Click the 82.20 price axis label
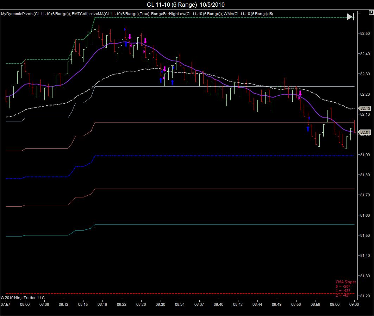374x316 pixels. (365, 94)
